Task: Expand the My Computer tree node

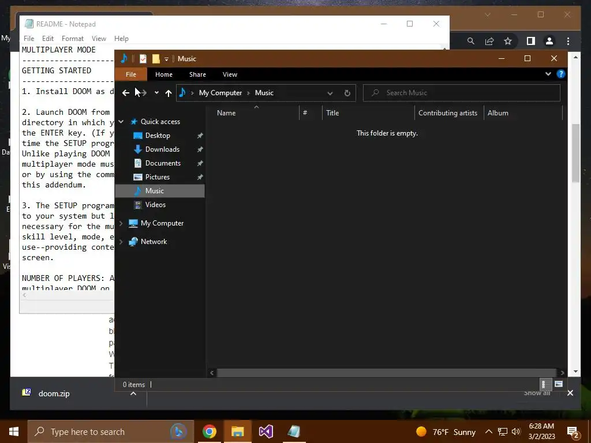Action: (121, 223)
